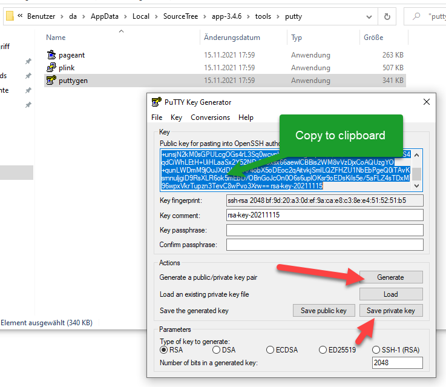
Task: Expand the chevron after Local in path
Action: (156, 16)
